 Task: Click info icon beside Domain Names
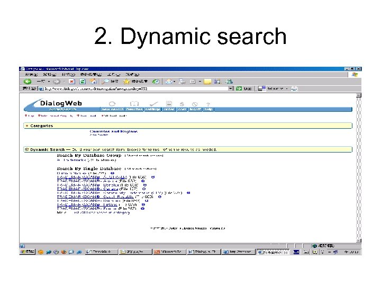[x=112, y=173]
